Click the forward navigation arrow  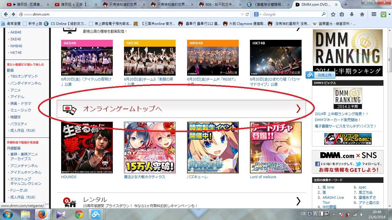coord(13,14)
